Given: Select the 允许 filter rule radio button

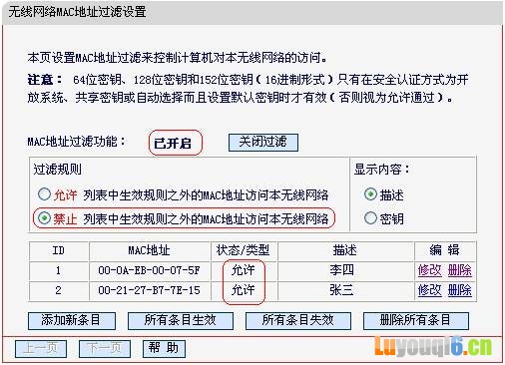Looking at the screenshot, I should [44, 194].
